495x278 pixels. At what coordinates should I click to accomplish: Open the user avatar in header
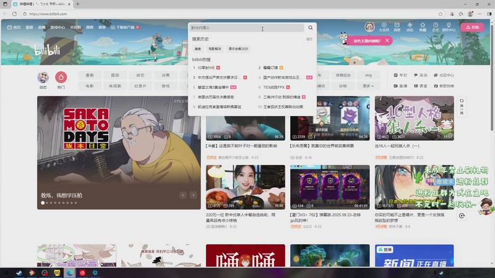click(369, 27)
